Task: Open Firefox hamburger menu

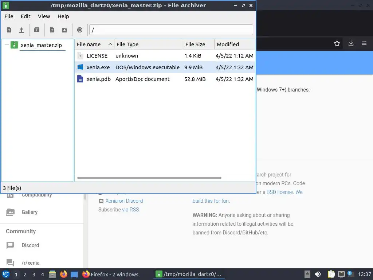Action: tap(364, 43)
